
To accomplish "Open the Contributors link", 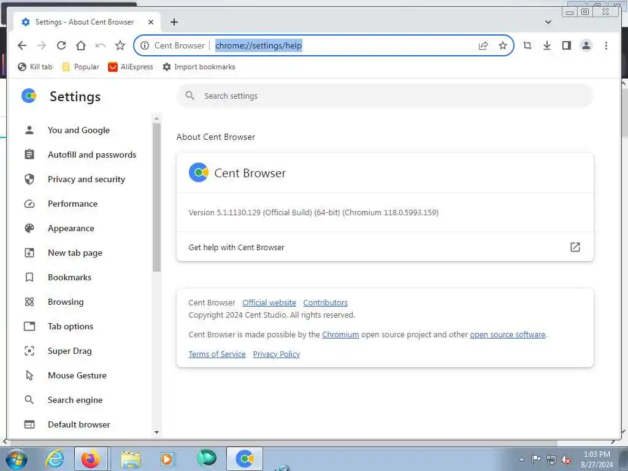I will tap(325, 303).
